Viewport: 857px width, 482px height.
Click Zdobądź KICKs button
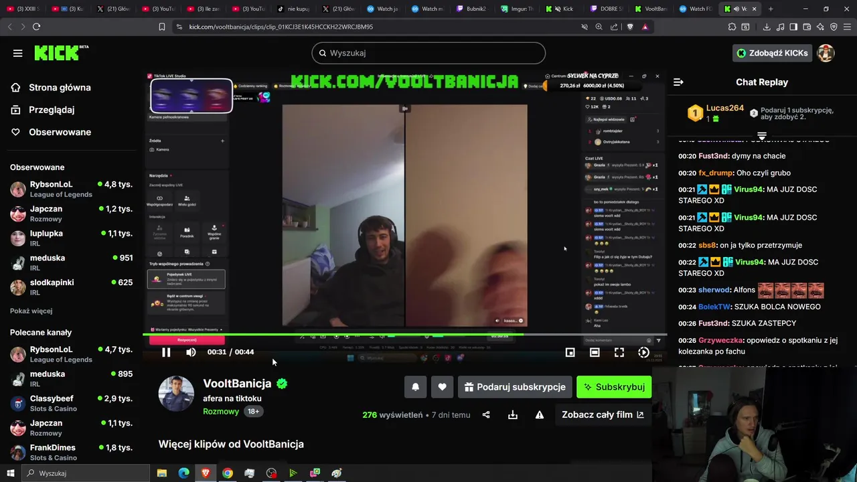click(772, 53)
